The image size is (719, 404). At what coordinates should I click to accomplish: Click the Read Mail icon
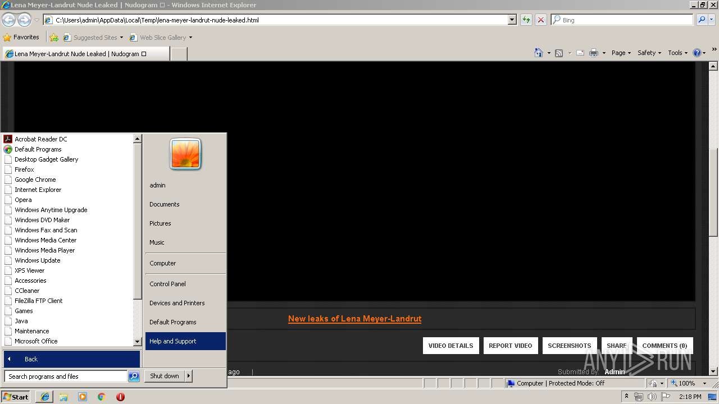[580, 53]
